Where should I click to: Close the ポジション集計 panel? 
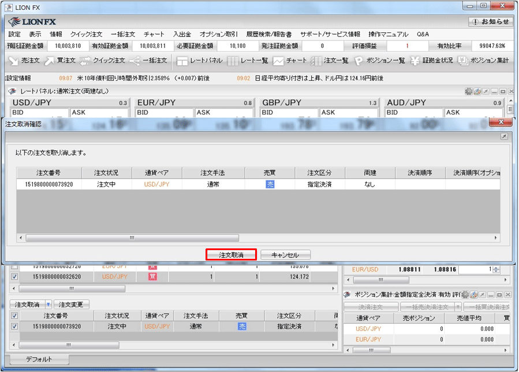pyautogui.click(x=508, y=295)
